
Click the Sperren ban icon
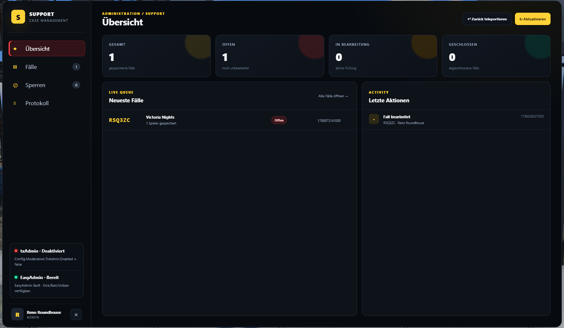click(15, 85)
